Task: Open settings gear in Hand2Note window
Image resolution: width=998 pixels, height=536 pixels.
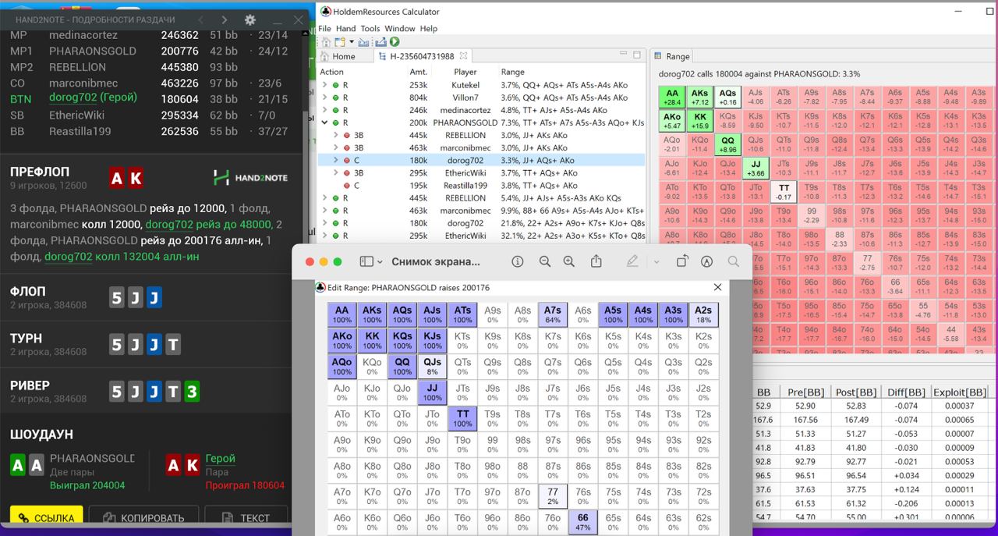Action: [249, 20]
